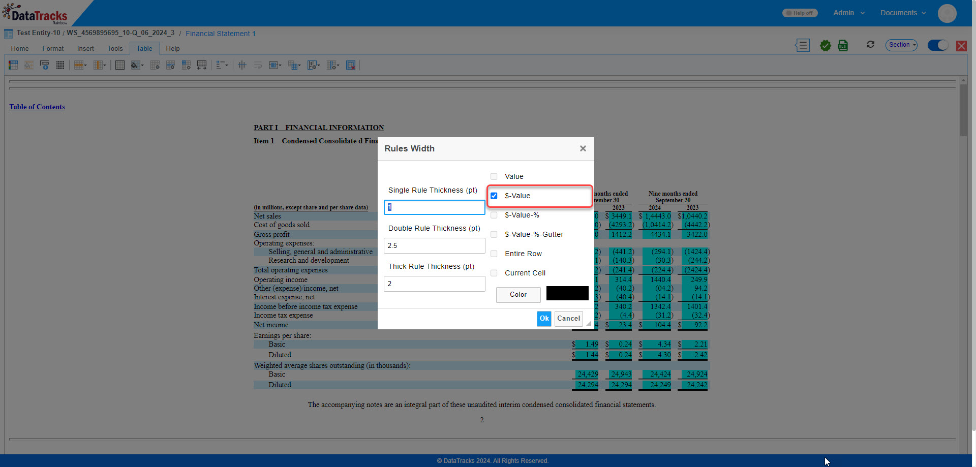
Task: Click the Double Rule Thickness input field
Action: [435, 245]
